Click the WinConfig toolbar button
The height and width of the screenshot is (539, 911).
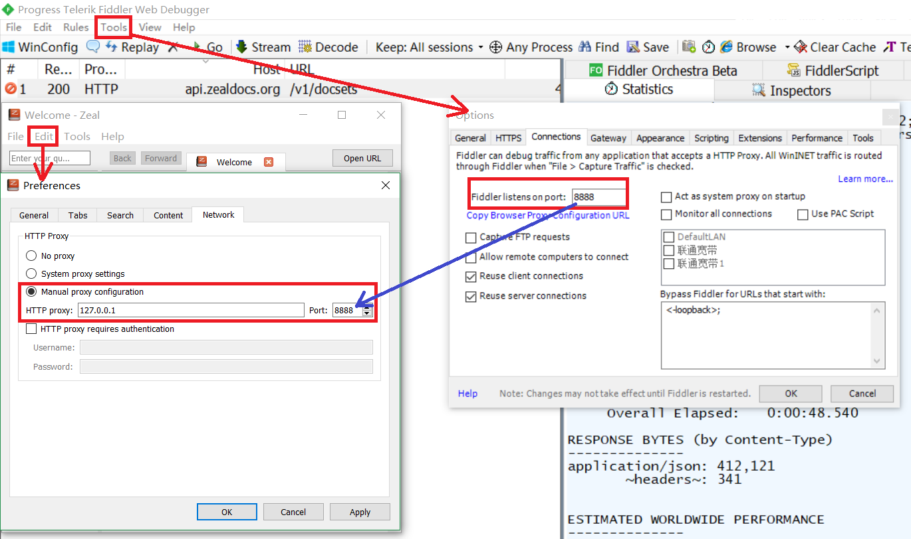tap(40, 47)
